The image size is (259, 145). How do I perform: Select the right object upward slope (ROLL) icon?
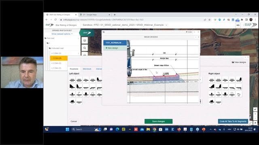tap(212, 87)
